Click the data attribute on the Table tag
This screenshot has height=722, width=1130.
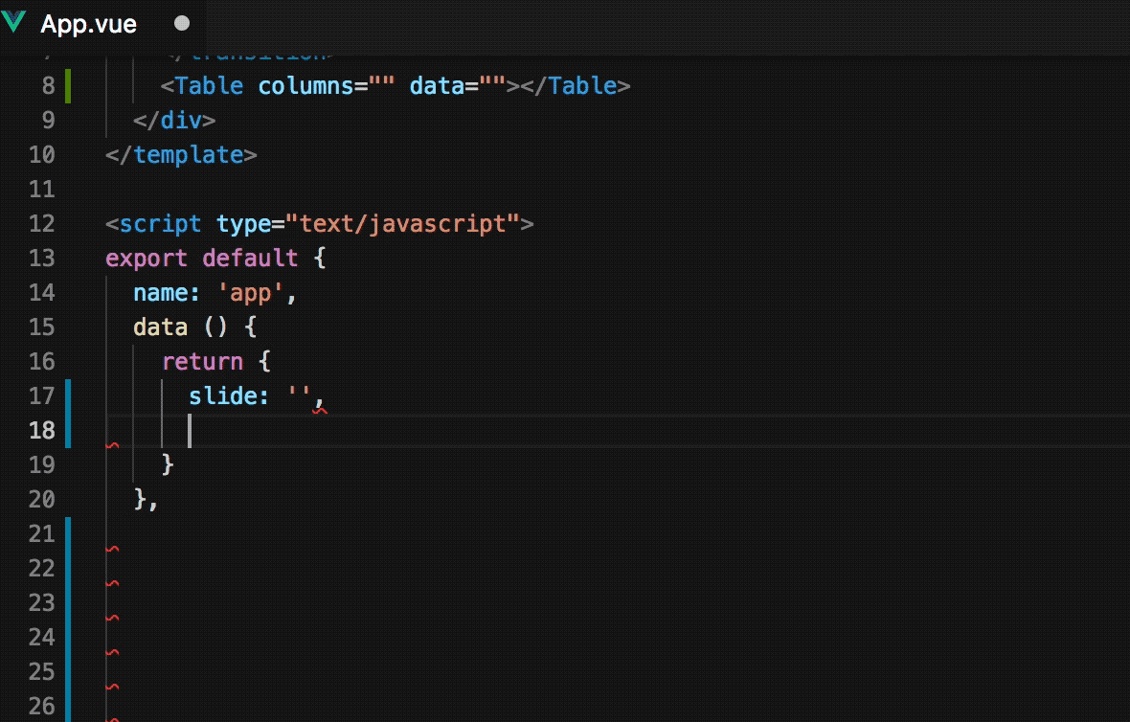coord(437,86)
